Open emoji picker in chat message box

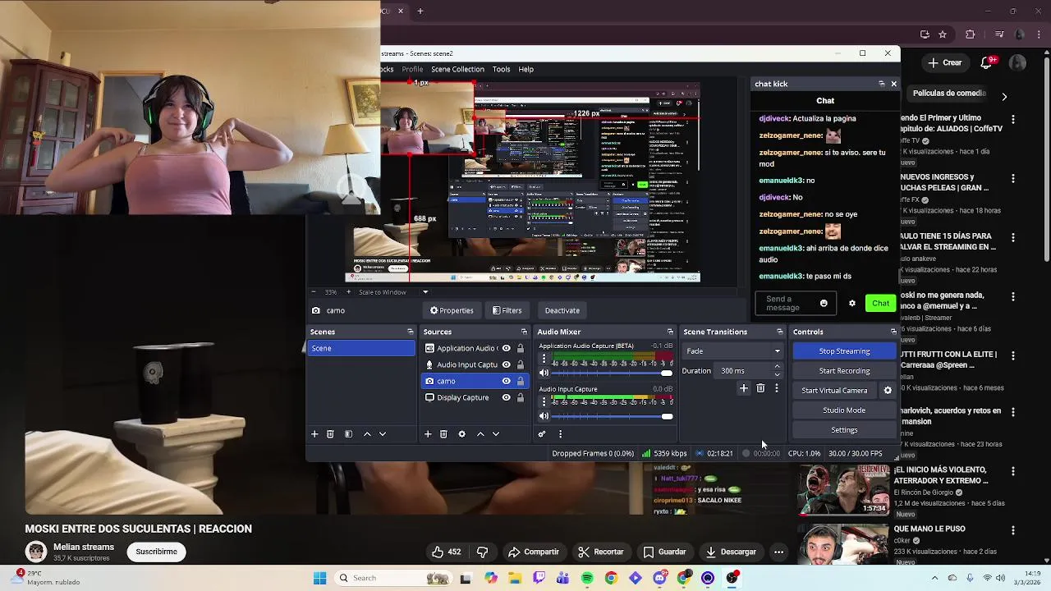coord(824,303)
